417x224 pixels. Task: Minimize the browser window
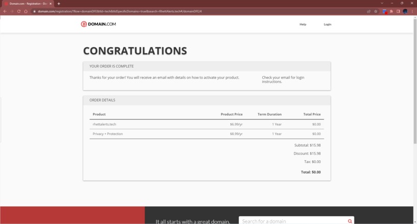click(x=392, y=3)
